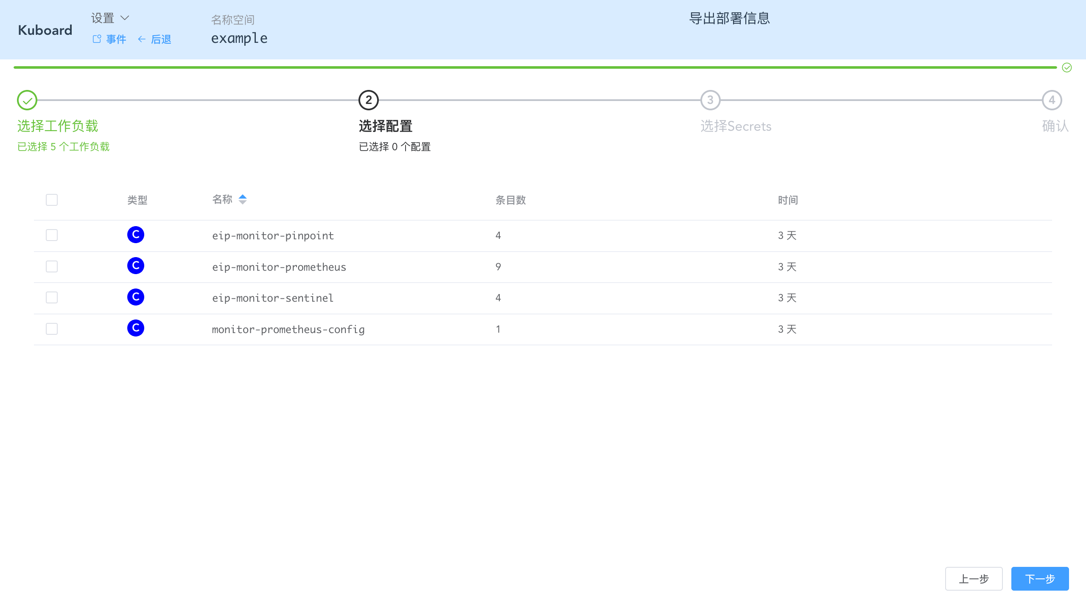Click the ConfigMap icon for eip-monitor-pinpoint
This screenshot has height=611, width=1086.
(x=136, y=235)
